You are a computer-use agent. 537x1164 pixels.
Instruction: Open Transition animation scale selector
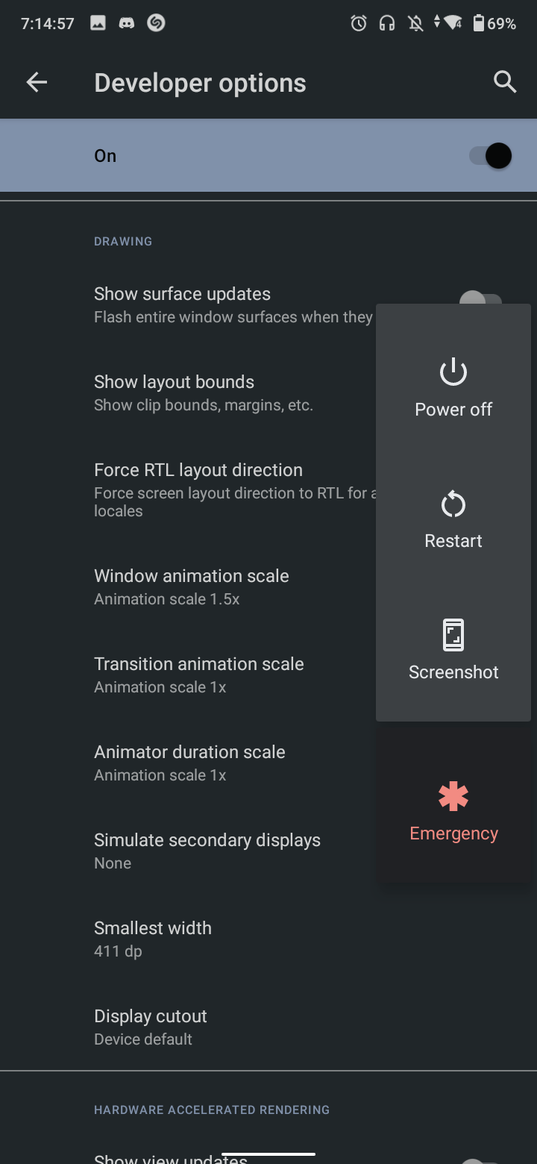(268, 675)
